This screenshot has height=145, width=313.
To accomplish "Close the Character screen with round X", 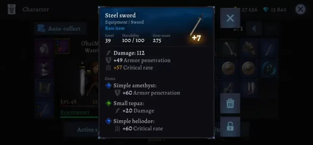I will pos(300,9).
